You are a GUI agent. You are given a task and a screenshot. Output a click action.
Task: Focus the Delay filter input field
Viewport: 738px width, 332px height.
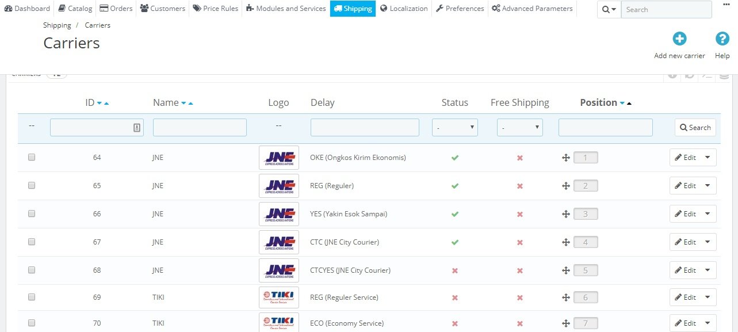365,128
